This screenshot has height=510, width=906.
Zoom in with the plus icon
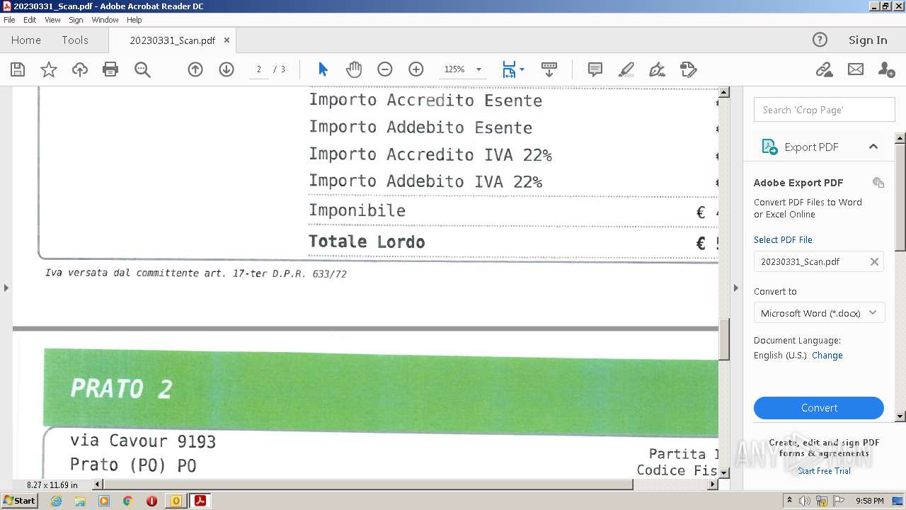416,69
